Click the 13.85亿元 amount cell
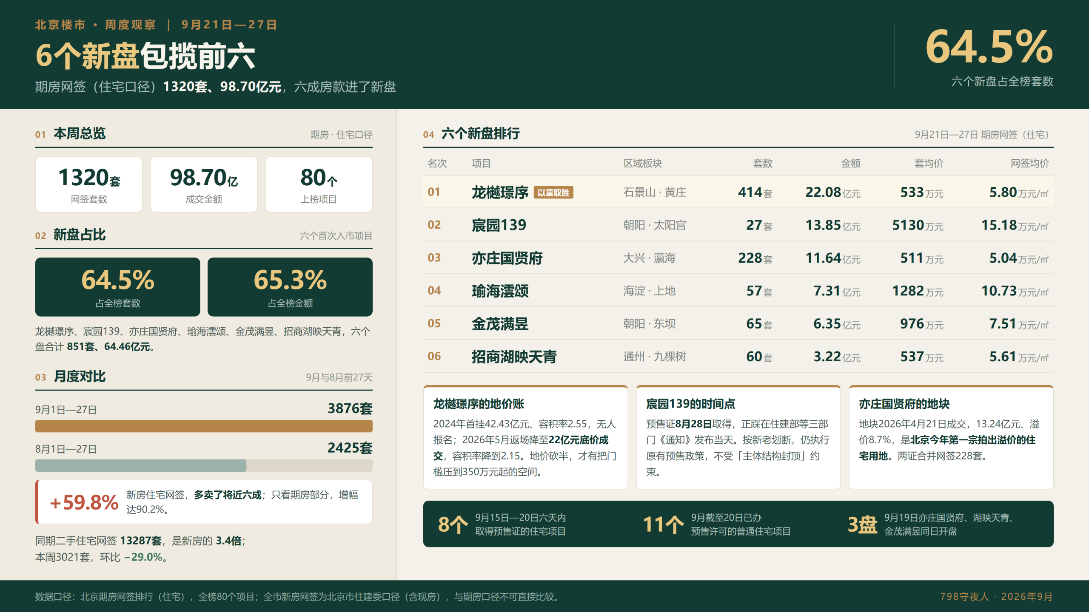Viewport: 1089px width, 612px height. (x=833, y=225)
